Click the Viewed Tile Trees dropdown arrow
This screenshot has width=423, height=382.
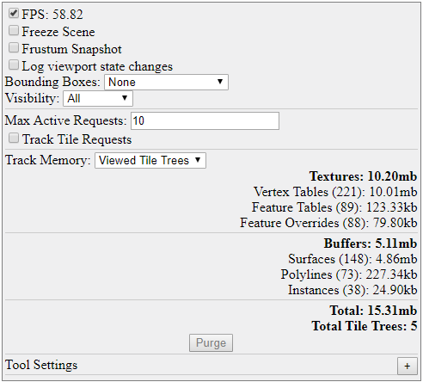198,160
